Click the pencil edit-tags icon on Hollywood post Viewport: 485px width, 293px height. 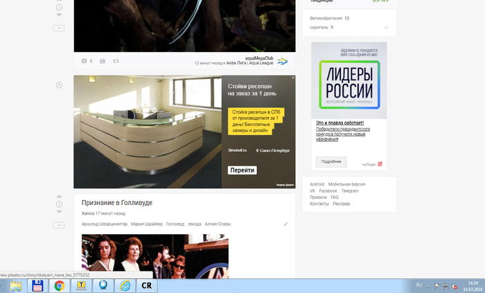(285, 224)
